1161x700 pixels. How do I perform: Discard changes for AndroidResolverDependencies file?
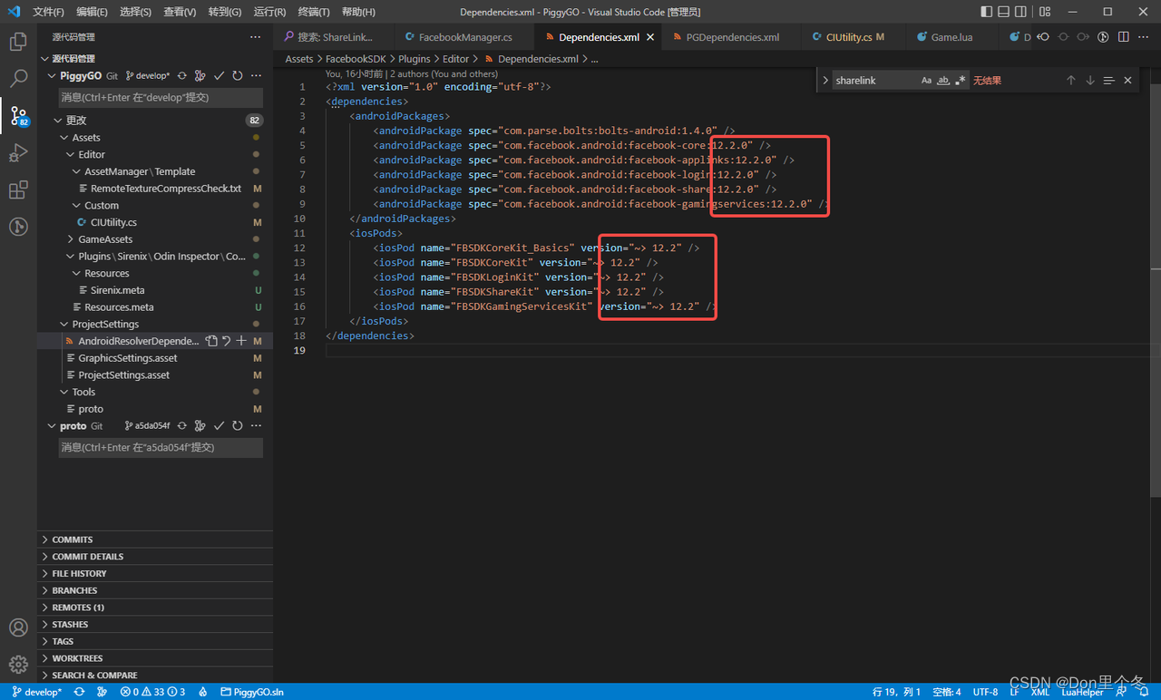[x=226, y=341]
